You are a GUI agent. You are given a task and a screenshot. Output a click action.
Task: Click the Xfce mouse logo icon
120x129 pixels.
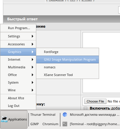tap(4, 119)
